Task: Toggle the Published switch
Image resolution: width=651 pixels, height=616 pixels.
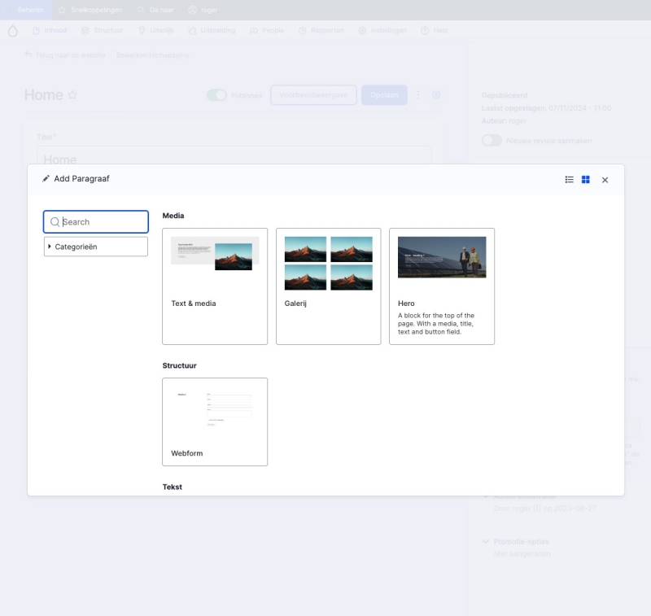Action: [x=216, y=95]
